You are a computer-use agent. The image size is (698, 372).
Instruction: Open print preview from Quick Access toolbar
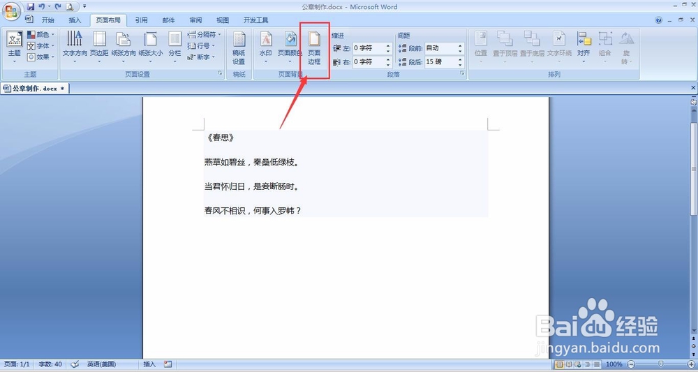(x=69, y=7)
